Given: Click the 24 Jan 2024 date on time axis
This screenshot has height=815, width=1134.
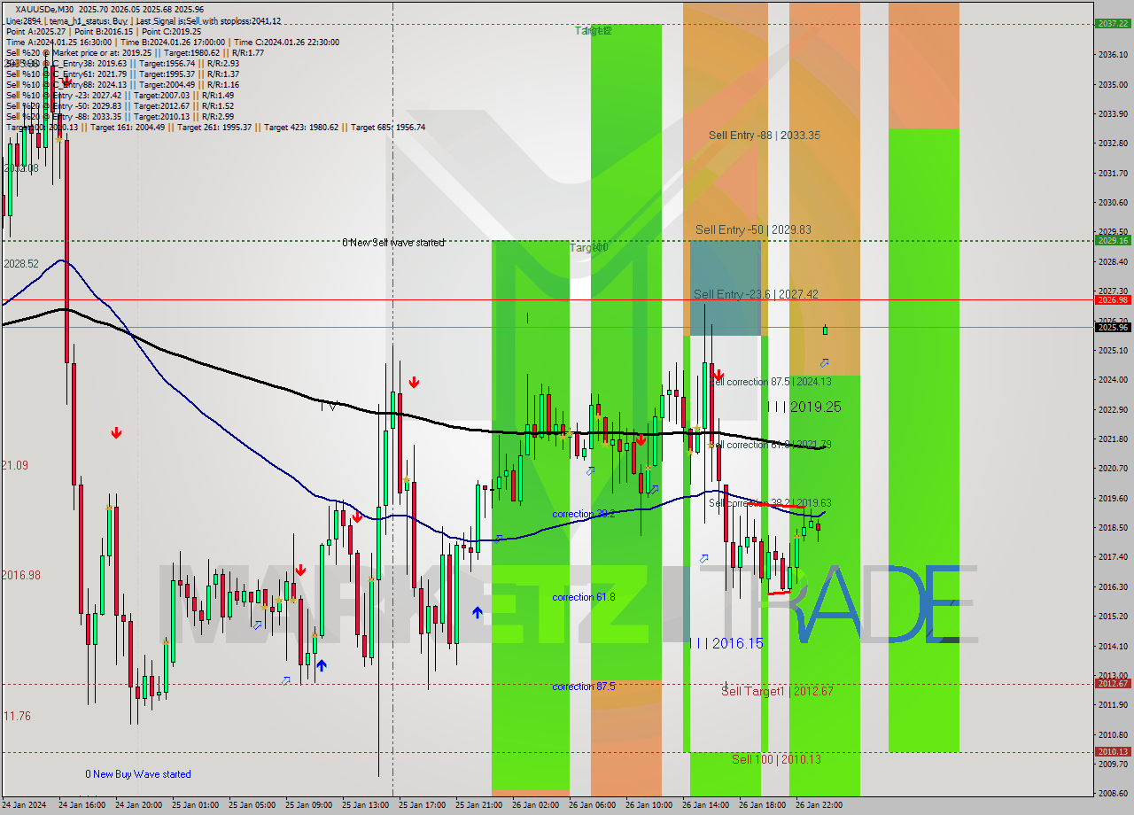Looking at the screenshot, I should coord(23,805).
